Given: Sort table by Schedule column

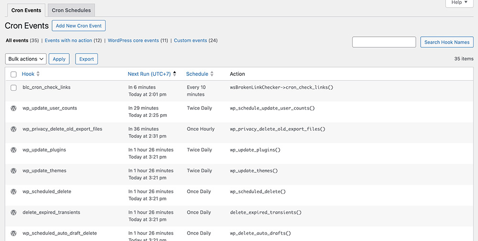Looking at the screenshot, I should [197, 74].
